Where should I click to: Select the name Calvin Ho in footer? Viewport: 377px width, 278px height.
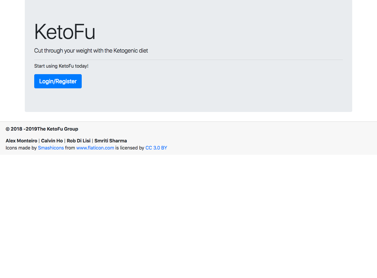(x=52, y=141)
